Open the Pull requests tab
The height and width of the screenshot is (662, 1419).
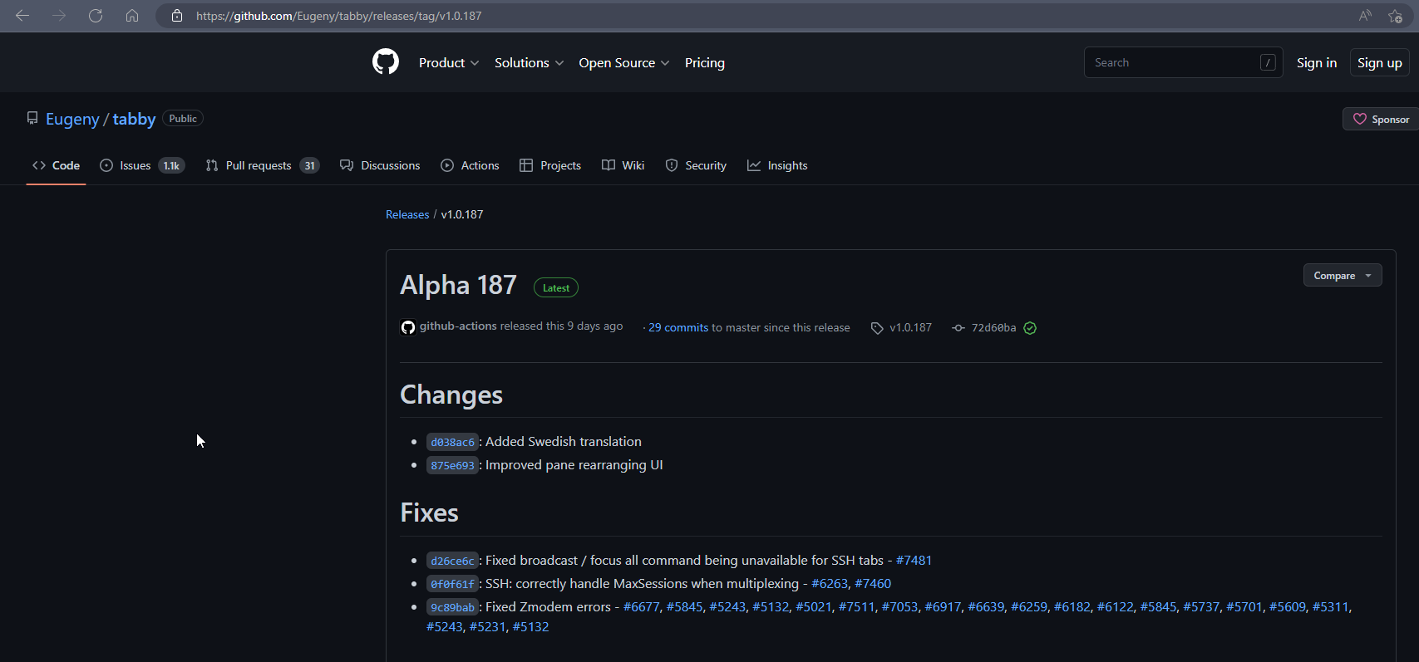262,165
